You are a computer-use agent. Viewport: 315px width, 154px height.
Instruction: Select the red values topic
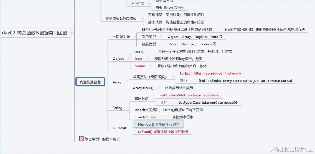(x=140, y=66)
